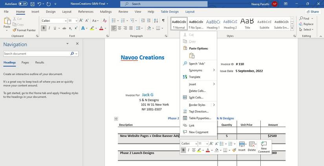The height and width of the screenshot is (166, 324).
Task: Click Delete in the mini toolbar
Action: tap(252, 147)
